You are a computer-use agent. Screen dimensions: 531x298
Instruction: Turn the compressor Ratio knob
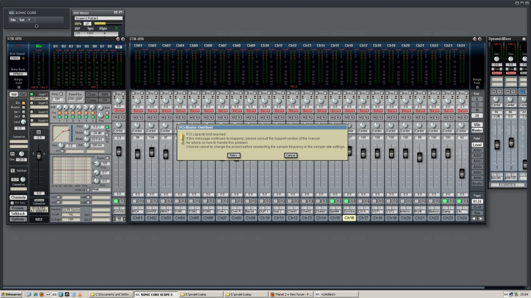[87, 126]
